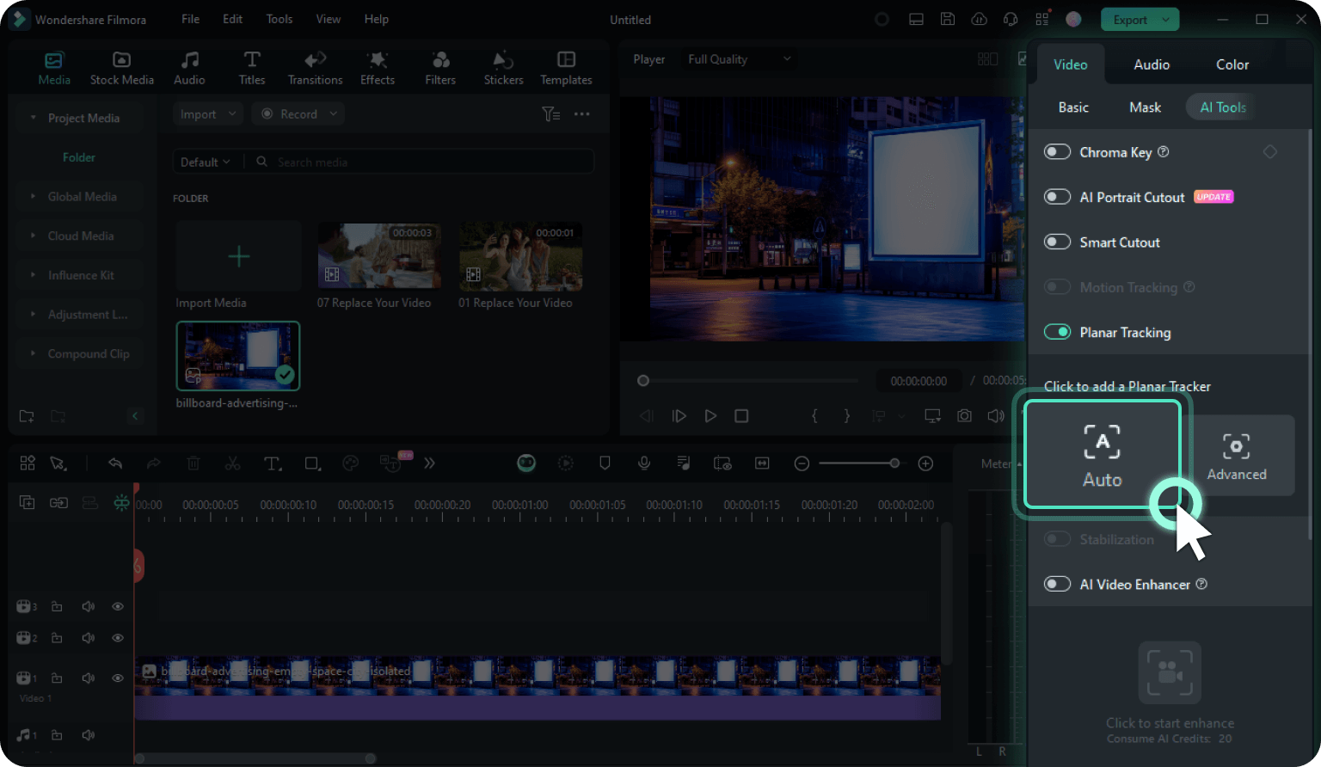Hide video track 3 with eye icon
The width and height of the screenshot is (1321, 767).
tap(118, 606)
